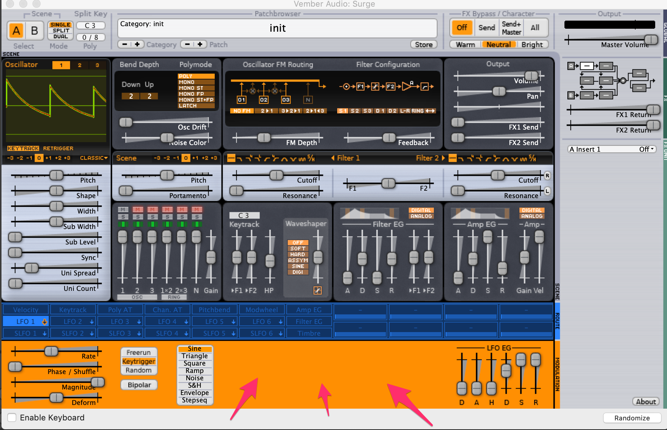The width and height of the screenshot is (667, 430).
Task: Select the Velocity modulation source
Action: pyautogui.click(x=25, y=310)
